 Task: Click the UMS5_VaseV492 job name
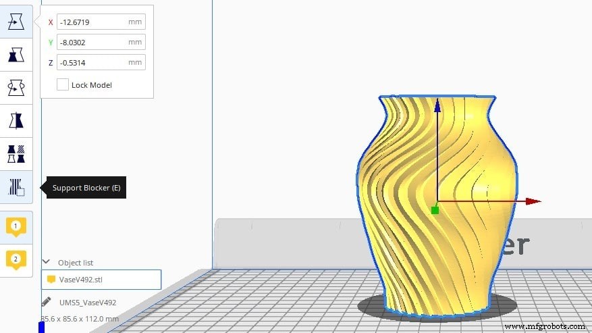(88, 303)
